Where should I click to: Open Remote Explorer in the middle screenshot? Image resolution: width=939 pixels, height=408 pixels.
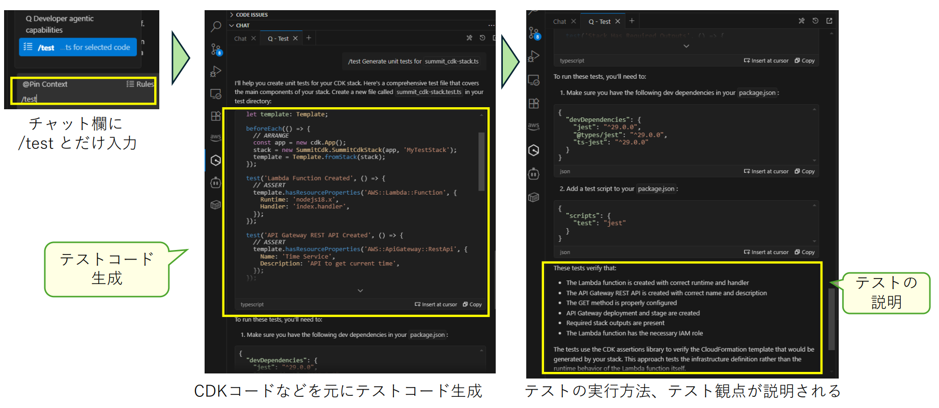click(x=216, y=94)
